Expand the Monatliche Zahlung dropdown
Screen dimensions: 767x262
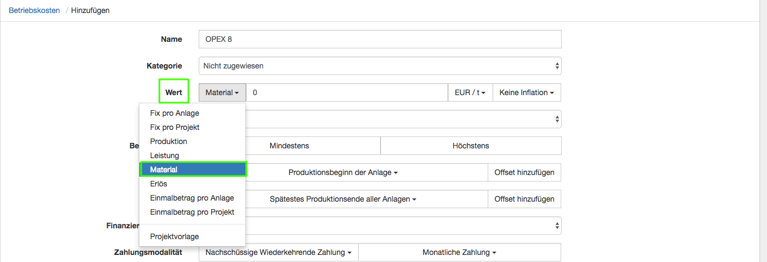459,252
